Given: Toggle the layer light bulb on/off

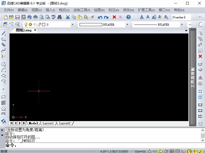Looking at the screenshot, I should (26, 25).
